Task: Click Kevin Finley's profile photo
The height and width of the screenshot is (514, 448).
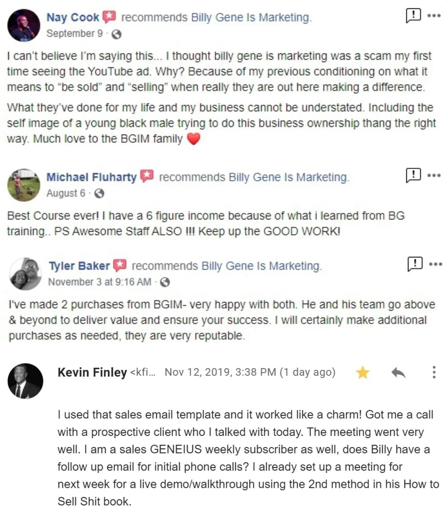Action: [x=25, y=381]
